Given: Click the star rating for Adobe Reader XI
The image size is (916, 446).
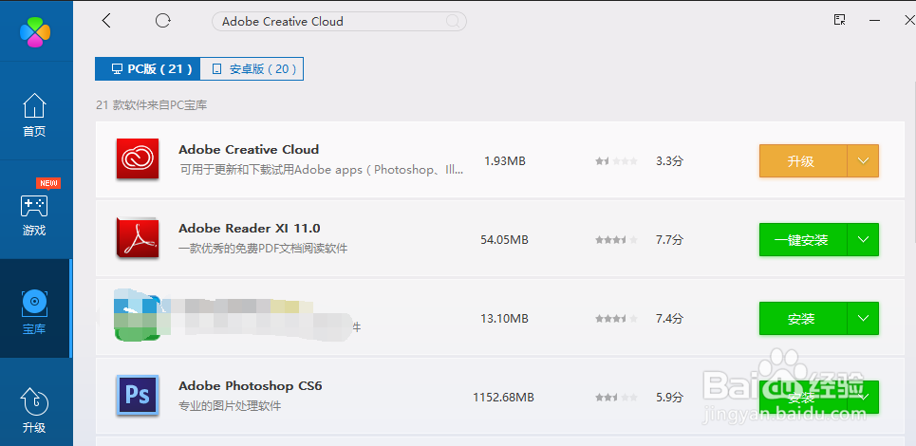Looking at the screenshot, I should (616, 240).
